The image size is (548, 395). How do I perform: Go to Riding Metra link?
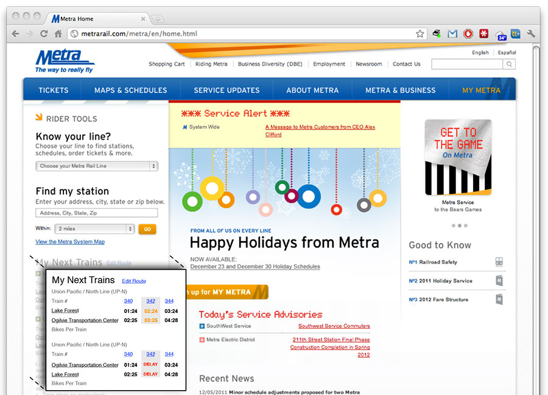coord(211,64)
